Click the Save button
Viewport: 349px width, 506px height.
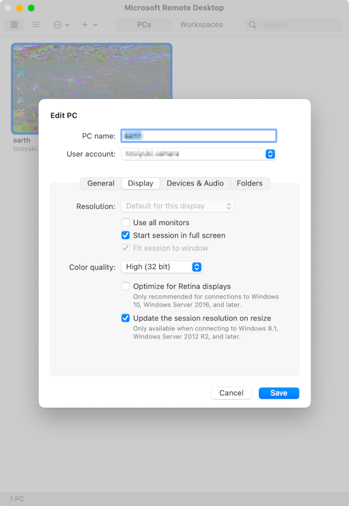[x=279, y=393]
